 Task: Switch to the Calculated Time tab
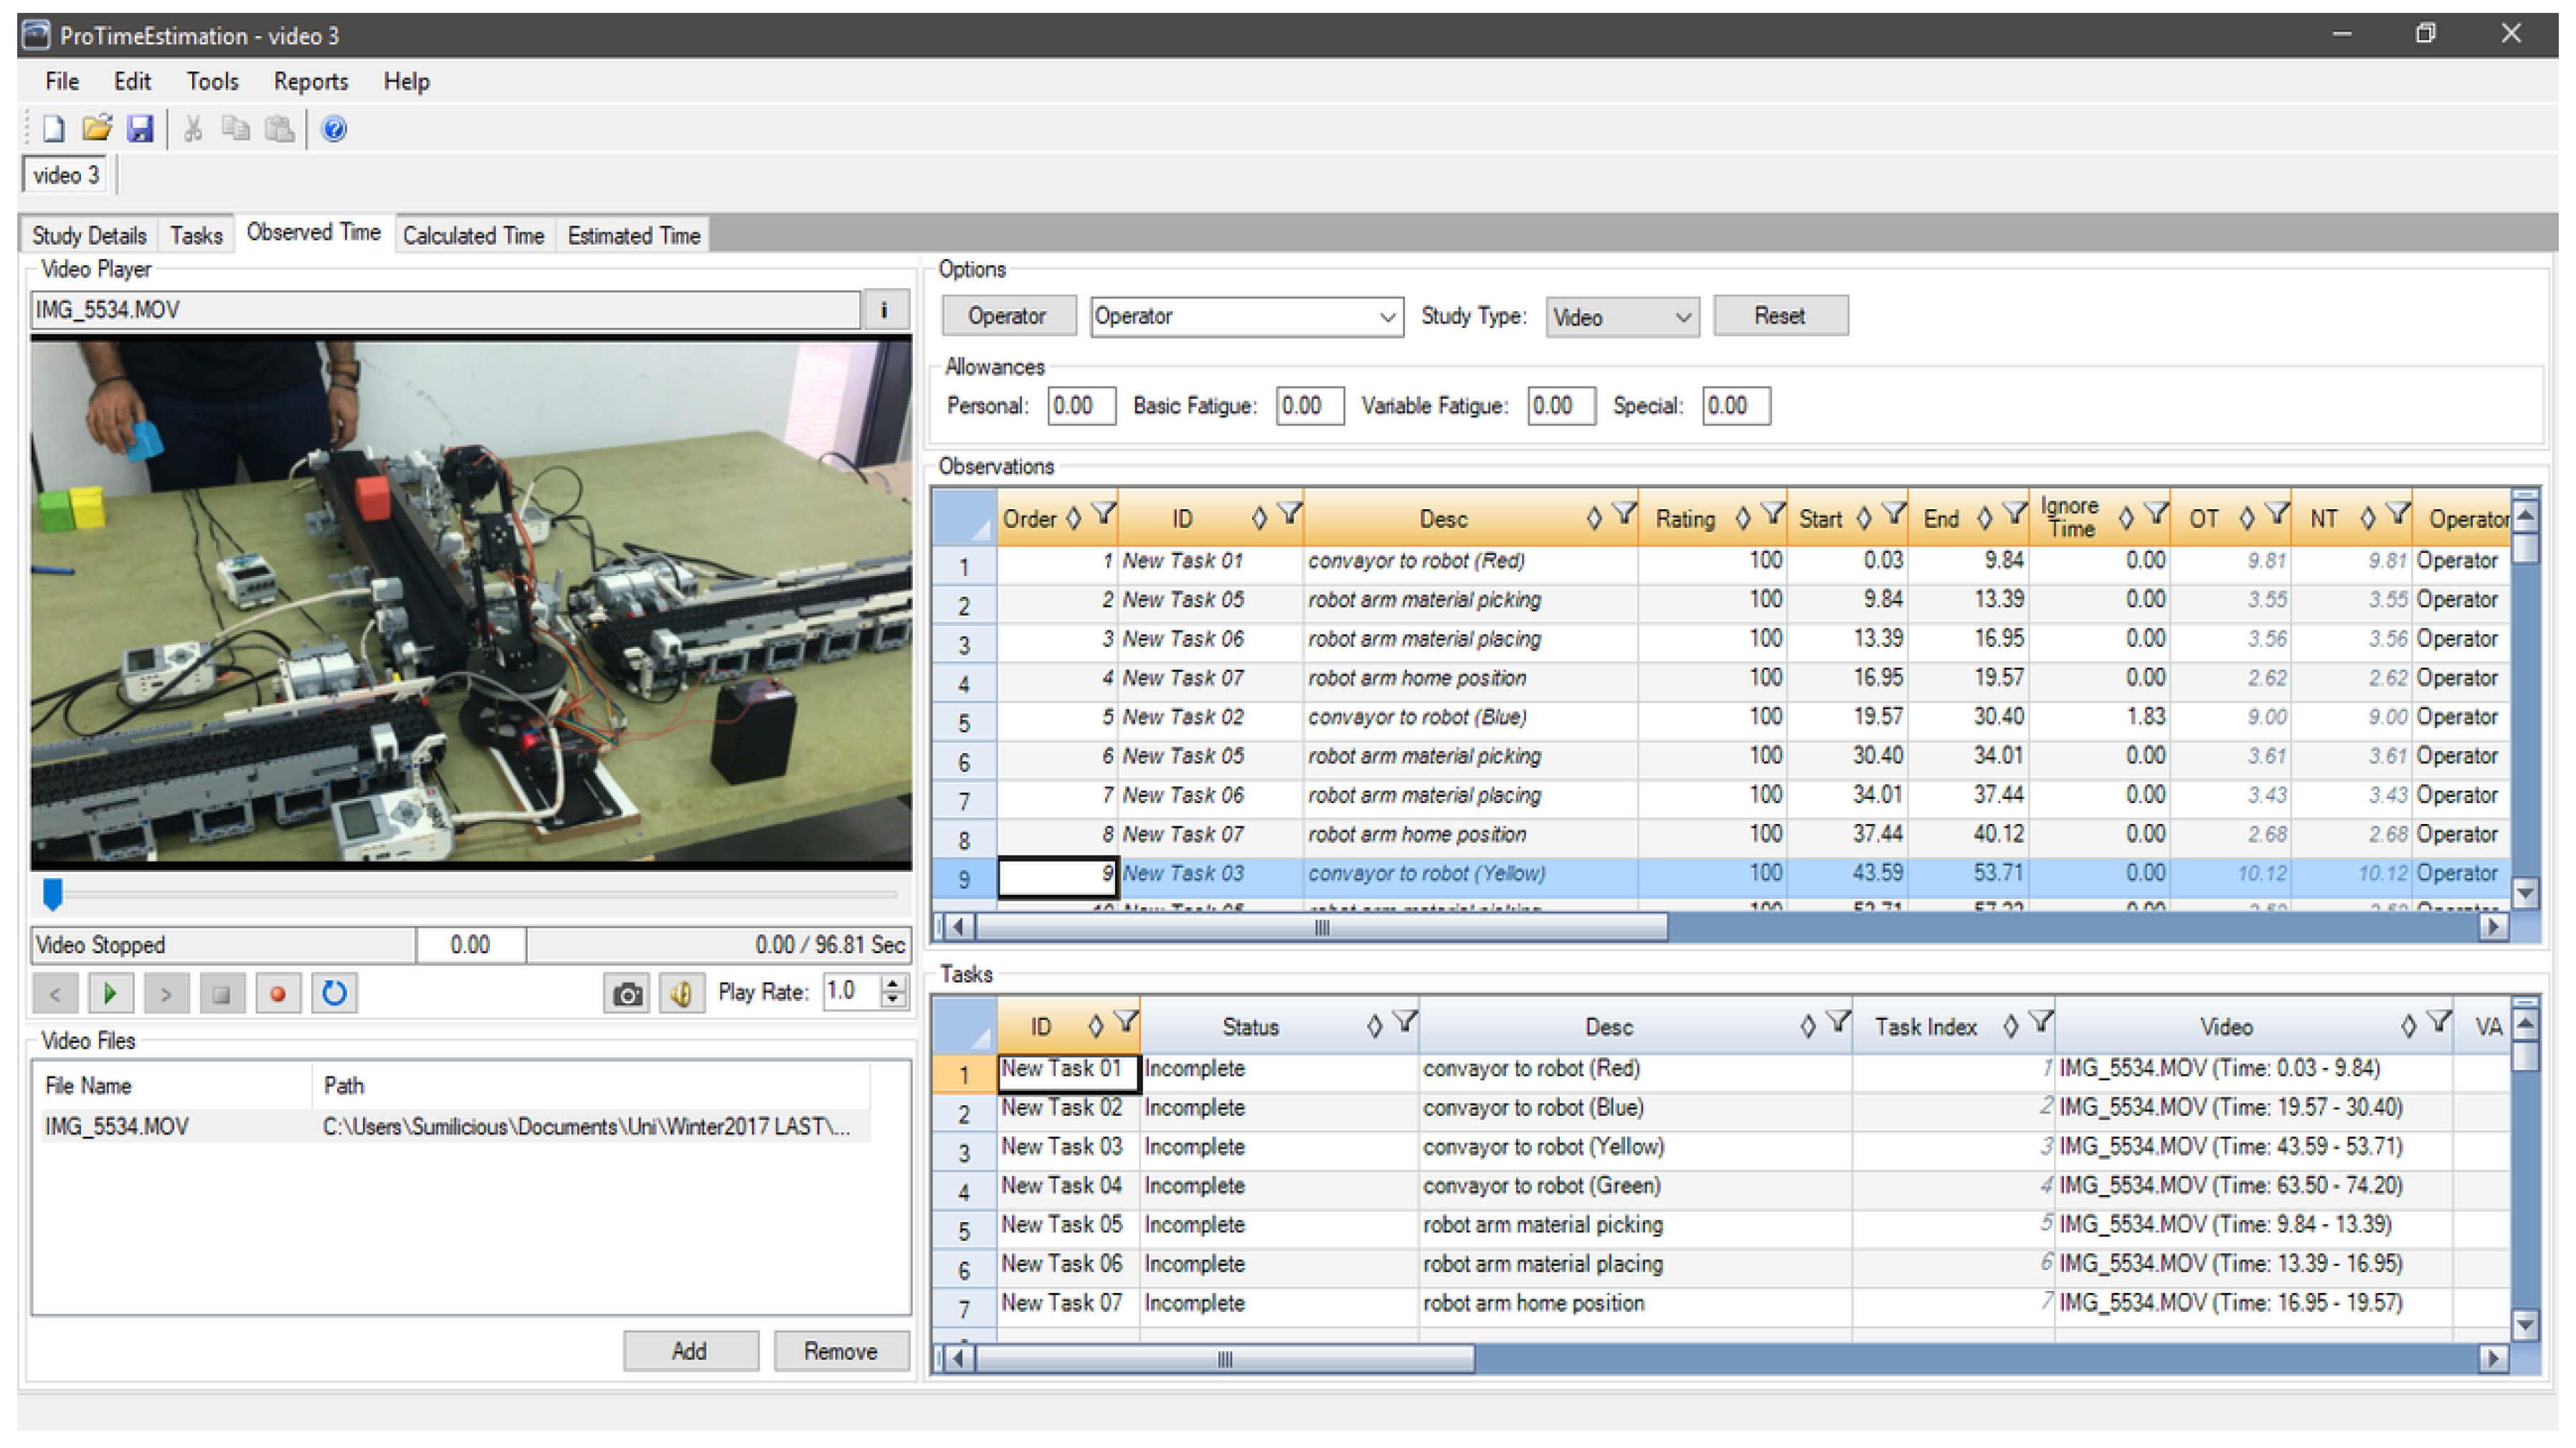click(473, 236)
